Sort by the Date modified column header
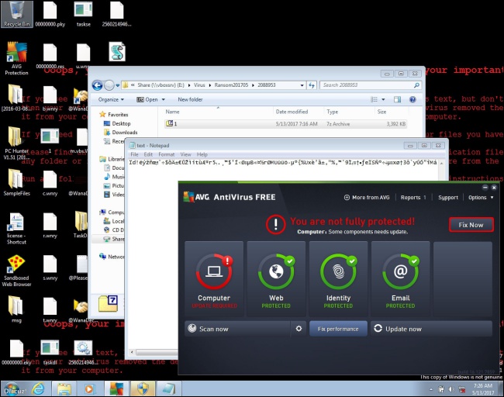 click(x=292, y=112)
